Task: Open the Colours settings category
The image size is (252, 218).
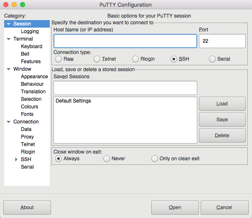Action: pyautogui.click(x=29, y=107)
